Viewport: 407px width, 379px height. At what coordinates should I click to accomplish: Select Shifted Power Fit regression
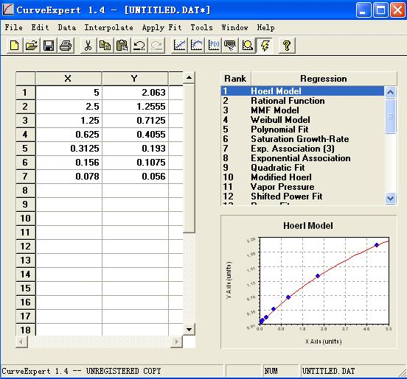coord(302,196)
